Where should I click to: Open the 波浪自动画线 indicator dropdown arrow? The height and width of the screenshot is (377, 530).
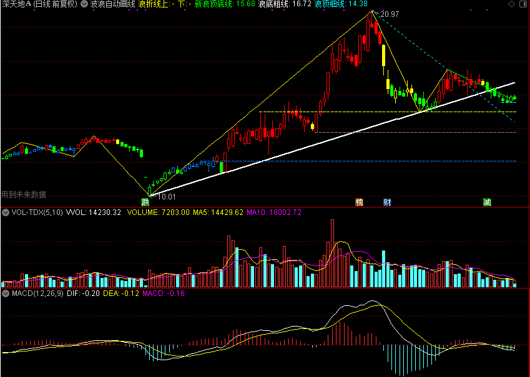coord(84,4)
